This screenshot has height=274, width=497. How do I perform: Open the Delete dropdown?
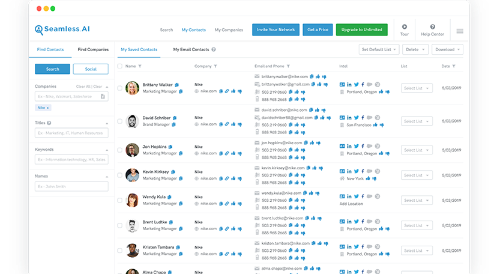tap(415, 49)
